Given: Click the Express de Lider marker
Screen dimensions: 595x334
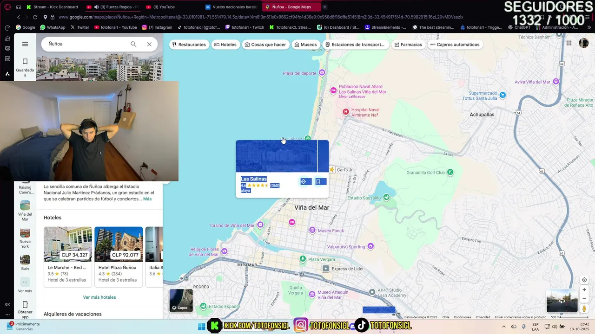Looking at the screenshot, I should pyautogui.click(x=326, y=269).
